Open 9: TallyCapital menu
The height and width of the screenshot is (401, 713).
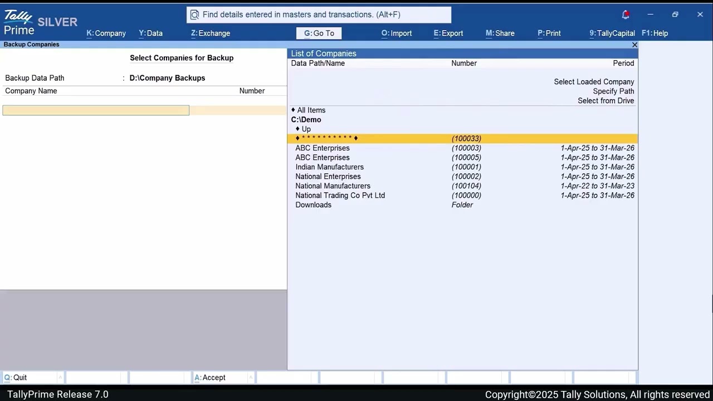point(612,33)
